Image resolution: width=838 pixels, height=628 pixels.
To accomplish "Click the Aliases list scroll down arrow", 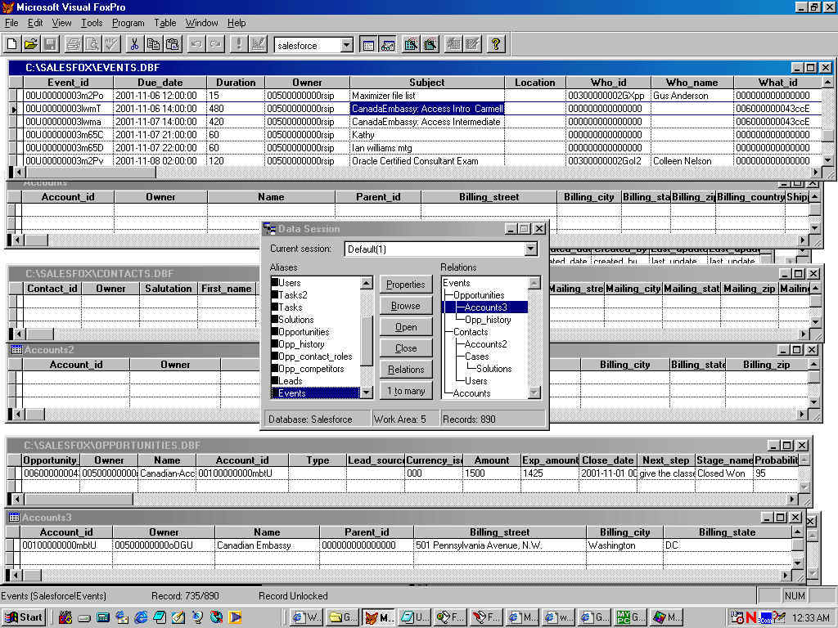I will (x=366, y=393).
